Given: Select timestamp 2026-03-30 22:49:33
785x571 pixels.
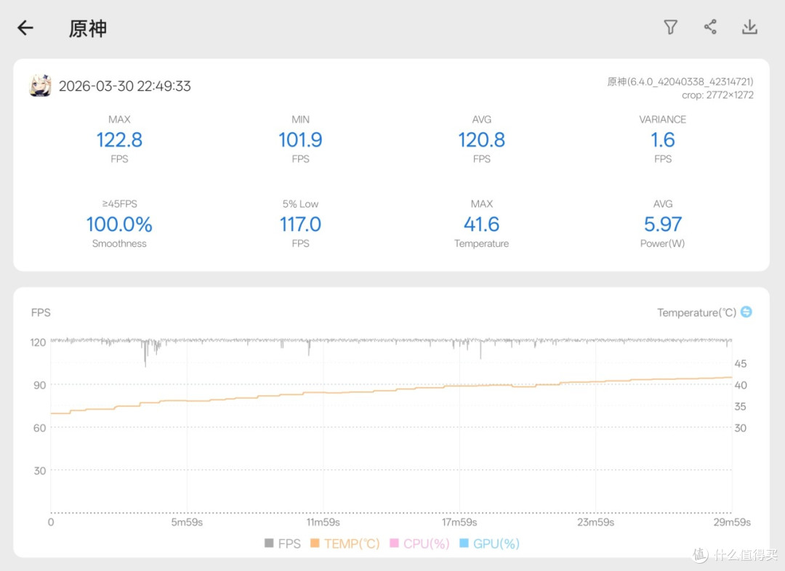Looking at the screenshot, I should tap(125, 86).
